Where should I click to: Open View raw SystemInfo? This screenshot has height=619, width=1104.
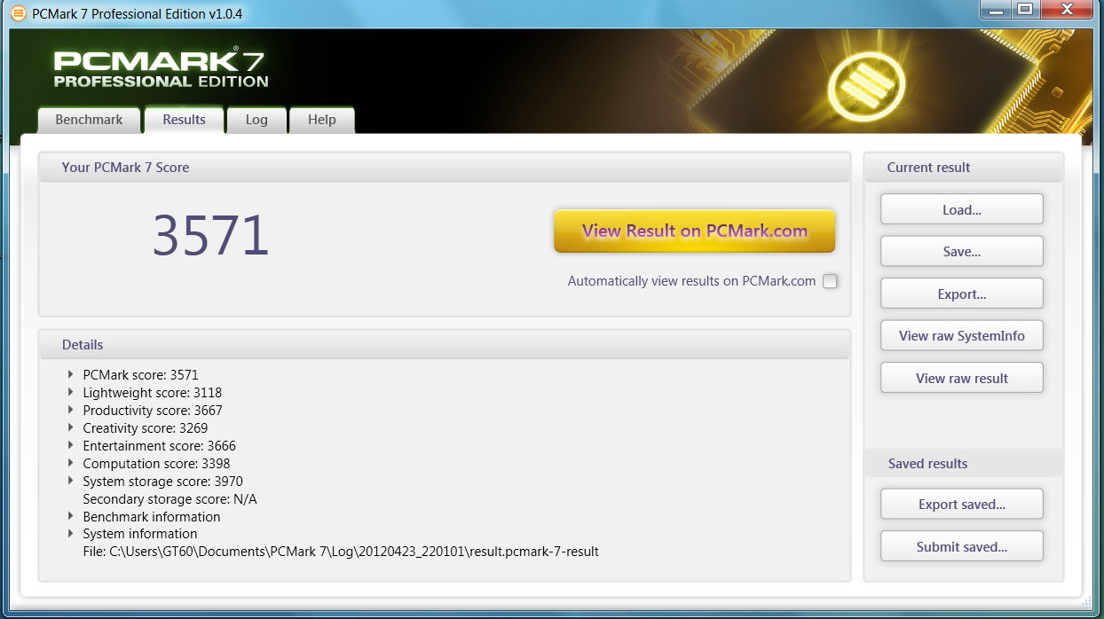click(962, 336)
